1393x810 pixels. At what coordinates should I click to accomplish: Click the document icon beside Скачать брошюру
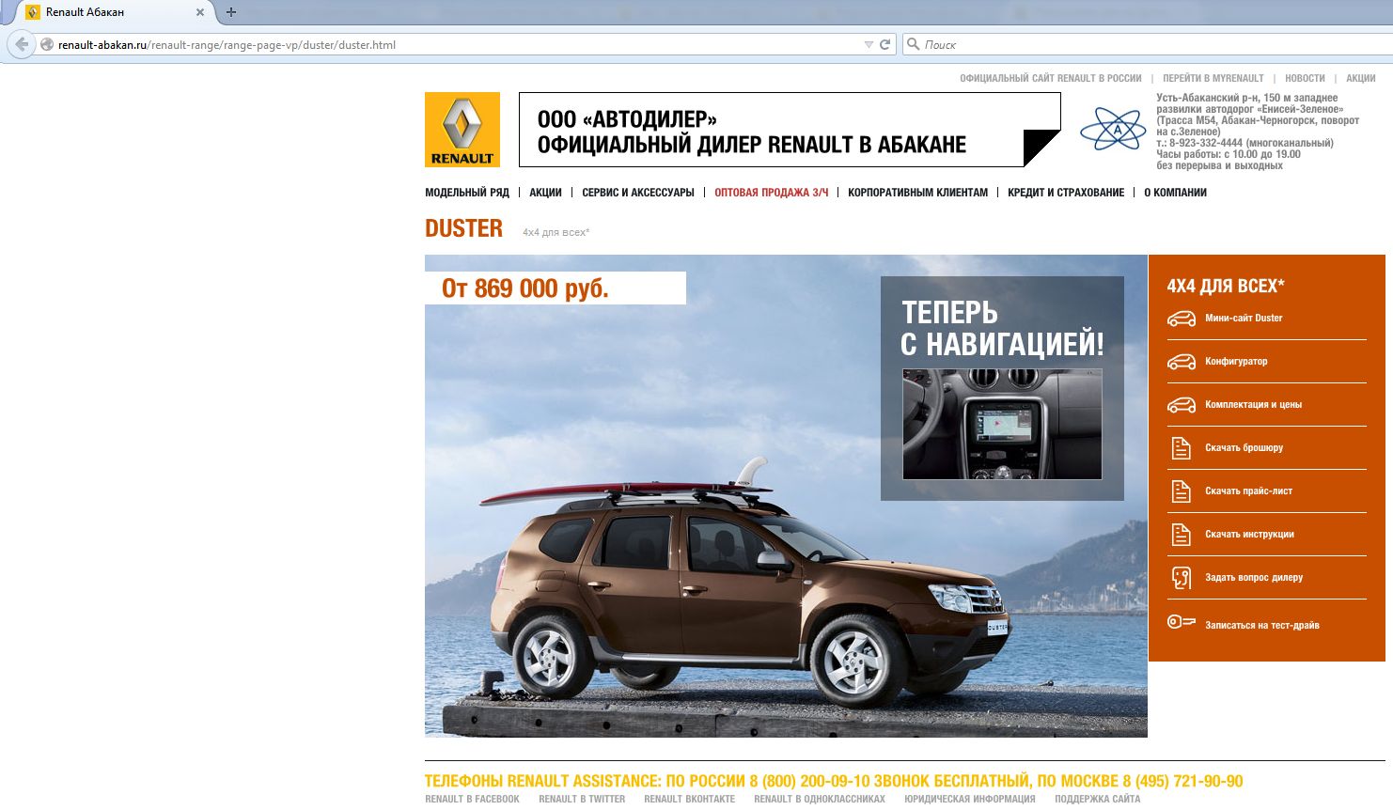(x=1182, y=448)
